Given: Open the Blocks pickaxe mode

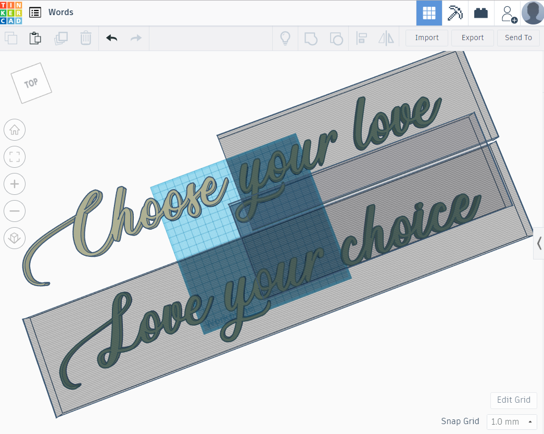Looking at the screenshot, I should (455, 13).
